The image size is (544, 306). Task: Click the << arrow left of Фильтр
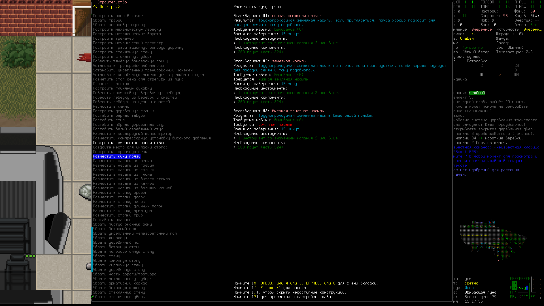click(x=95, y=7)
